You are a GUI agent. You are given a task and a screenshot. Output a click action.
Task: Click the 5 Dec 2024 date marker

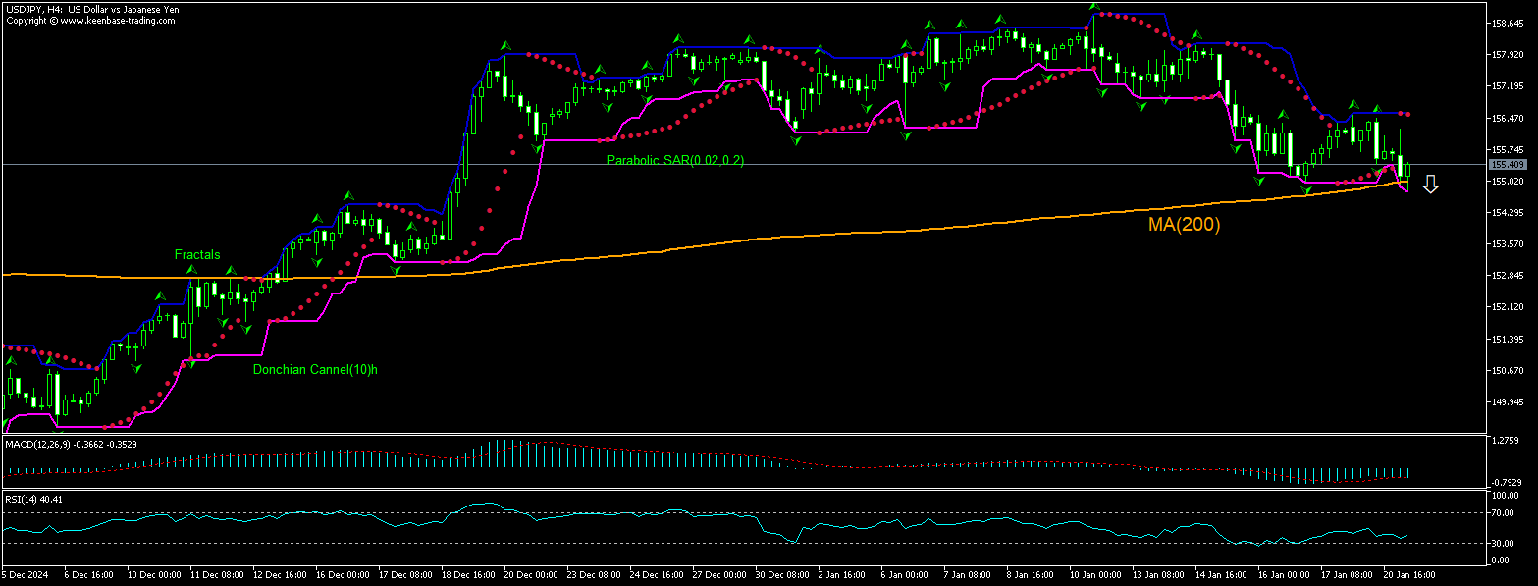point(26,574)
